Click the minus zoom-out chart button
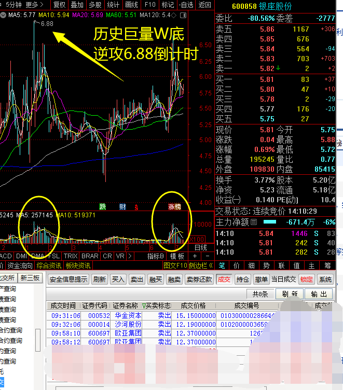 pos(208,256)
